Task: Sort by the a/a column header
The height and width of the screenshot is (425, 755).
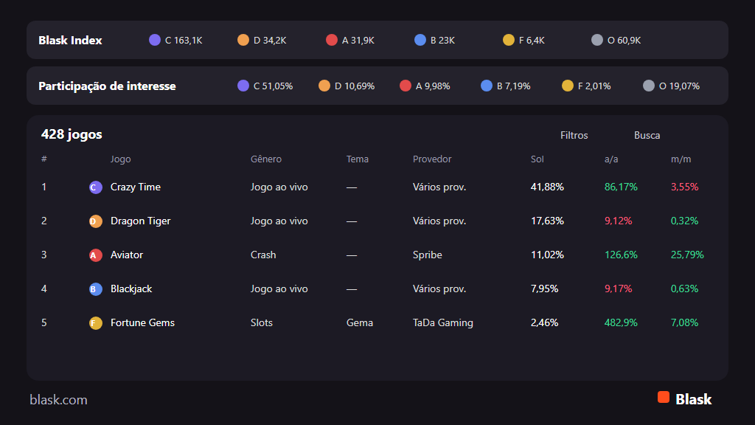Action: pyautogui.click(x=611, y=159)
